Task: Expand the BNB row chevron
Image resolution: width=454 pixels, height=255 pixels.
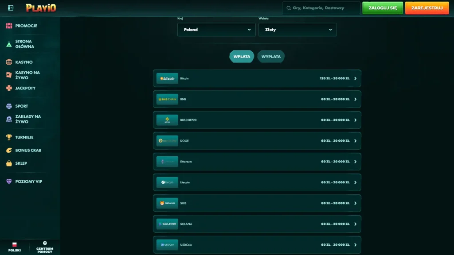Action: [355, 99]
